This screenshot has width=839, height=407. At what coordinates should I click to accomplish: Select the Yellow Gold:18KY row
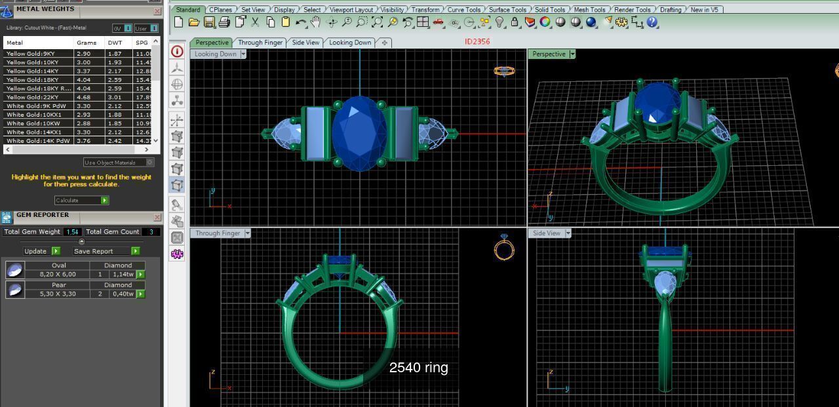coord(78,79)
